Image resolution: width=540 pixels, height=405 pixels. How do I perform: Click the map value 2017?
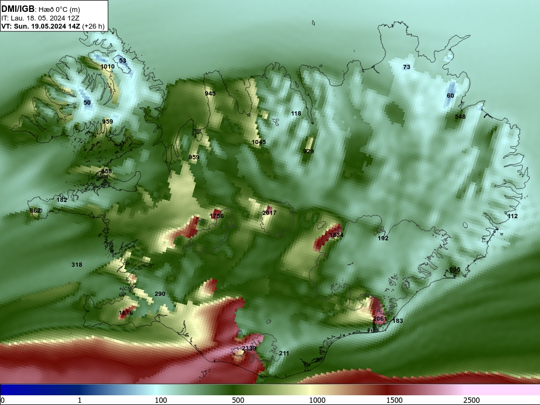tap(269, 213)
